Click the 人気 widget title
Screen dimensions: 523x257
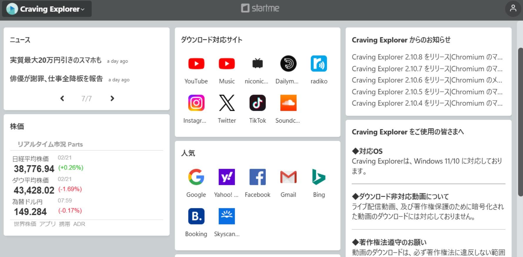188,153
